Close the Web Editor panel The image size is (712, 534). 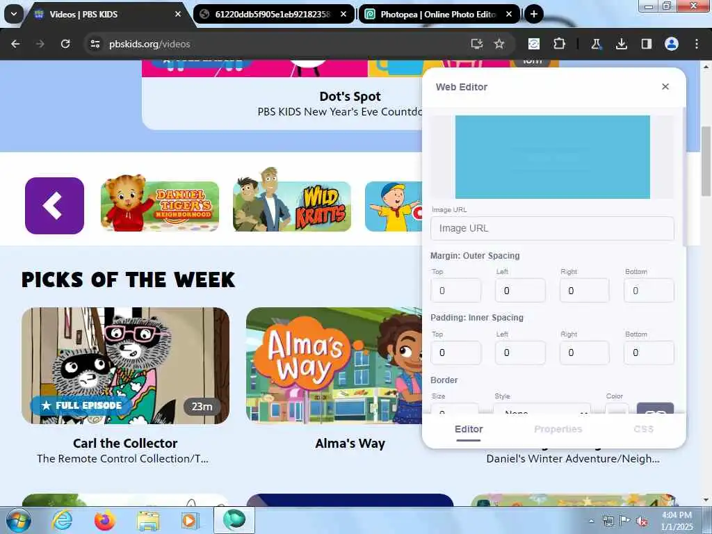click(x=665, y=86)
